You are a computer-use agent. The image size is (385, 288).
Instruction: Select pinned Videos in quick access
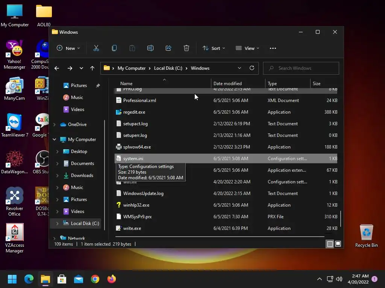pos(77,109)
